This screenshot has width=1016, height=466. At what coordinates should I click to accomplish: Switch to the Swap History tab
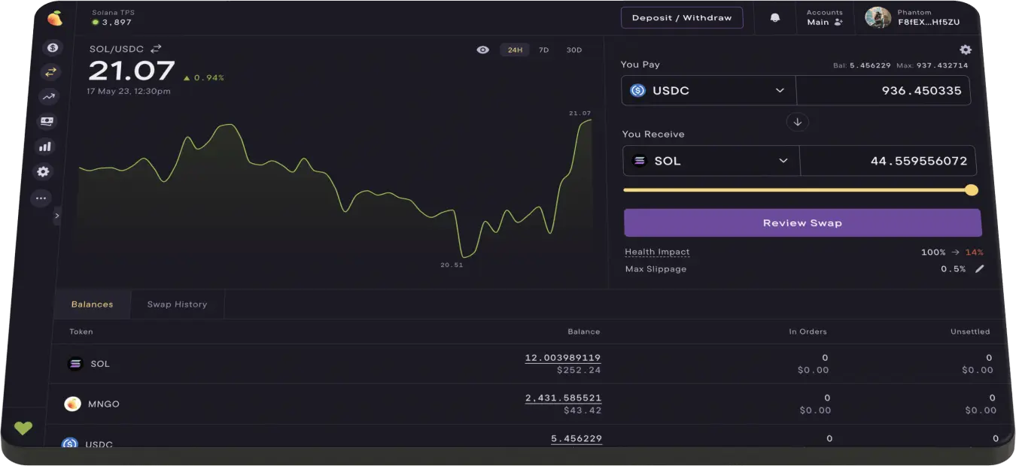click(177, 304)
